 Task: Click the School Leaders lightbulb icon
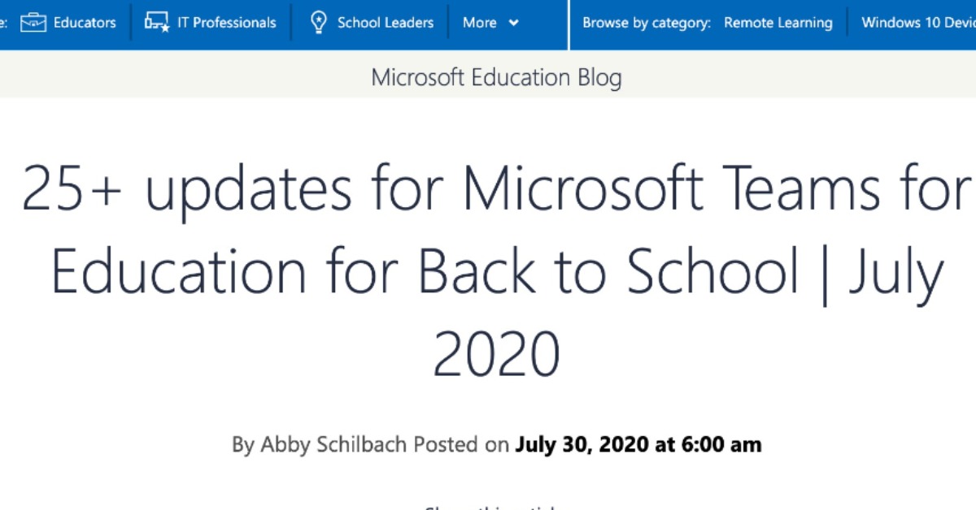pos(319,22)
